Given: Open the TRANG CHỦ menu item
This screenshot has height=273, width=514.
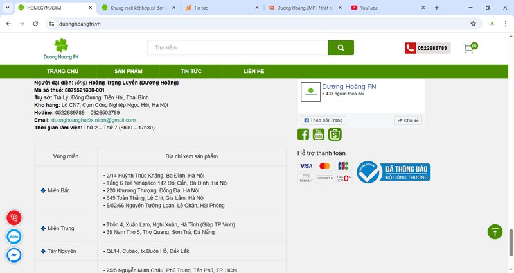Looking at the screenshot, I should click(62, 71).
